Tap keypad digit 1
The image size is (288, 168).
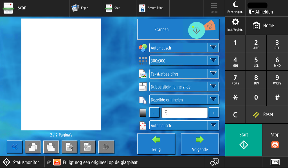pyautogui.click(x=235, y=44)
